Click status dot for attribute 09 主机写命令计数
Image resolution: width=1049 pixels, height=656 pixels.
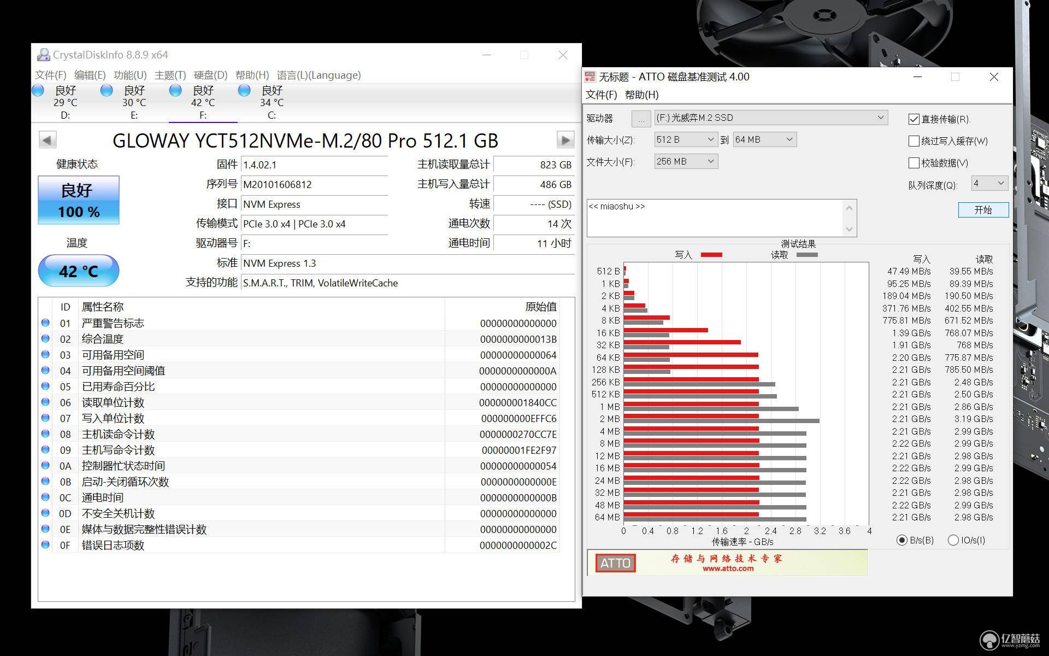pyautogui.click(x=45, y=449)
